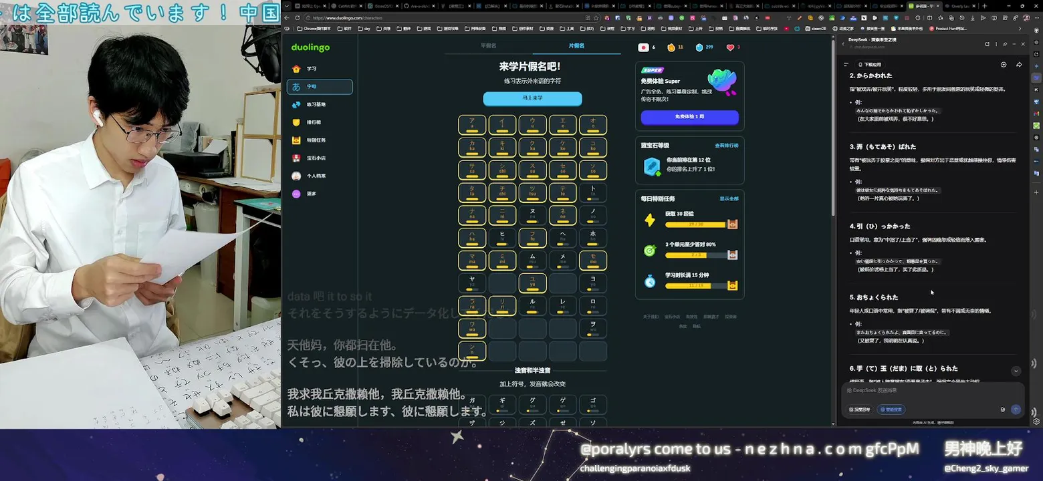Open the tab list dropdown arrow
The height and width of the screenshot is (481, 1043).
point(287,6)
